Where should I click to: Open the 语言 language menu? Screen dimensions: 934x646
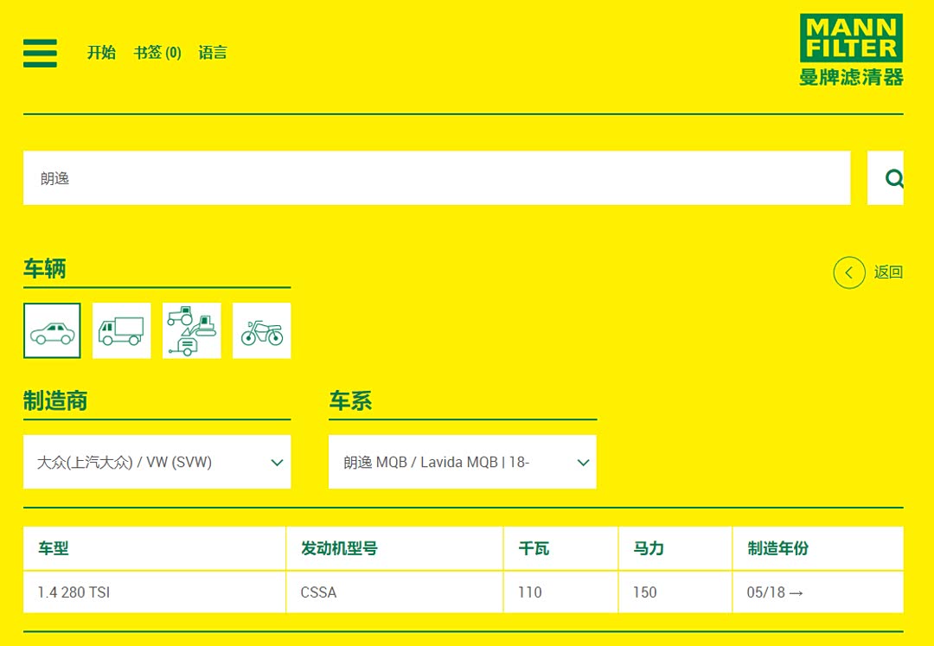213,53
